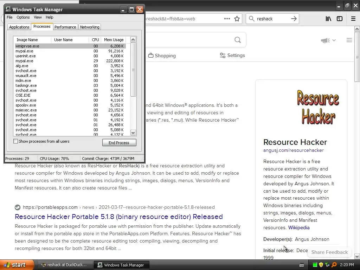Sort processes by User Name column
360x270 pixels.
click(x=70, y=40)
